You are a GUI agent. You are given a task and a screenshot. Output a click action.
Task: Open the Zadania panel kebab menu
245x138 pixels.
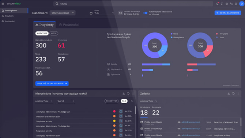pyautogui.click(x=238, y=93)
